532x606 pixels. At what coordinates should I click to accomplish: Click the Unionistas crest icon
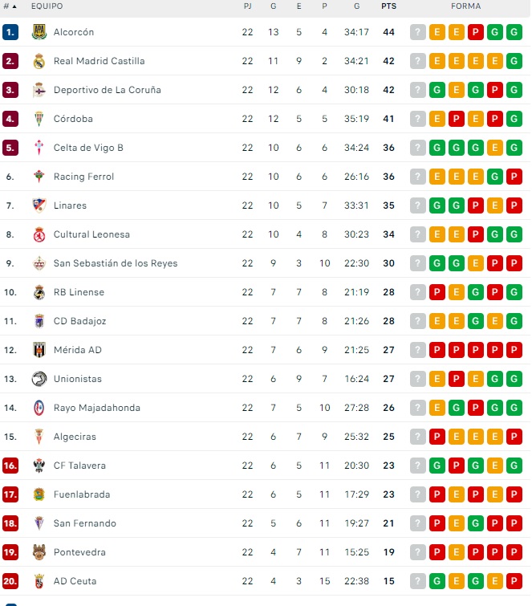(39, 379)
